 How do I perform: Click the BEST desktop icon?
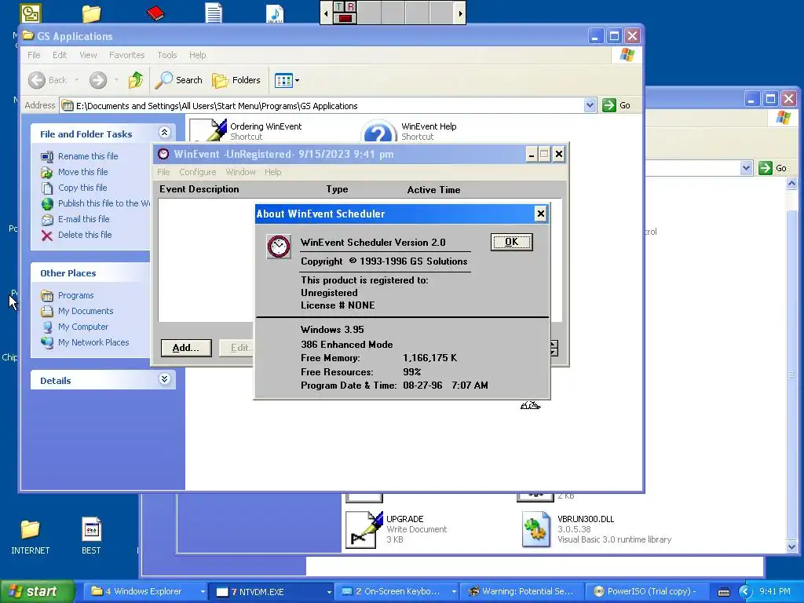click(91, 536)
